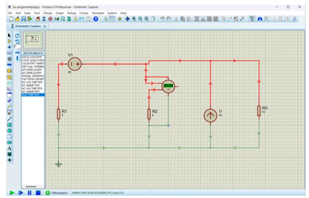The image size is (309, 198).
Task: Click the Zoom In magnifier icon
Action: point(134,19)
